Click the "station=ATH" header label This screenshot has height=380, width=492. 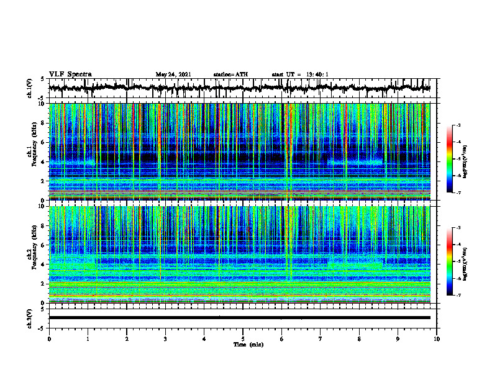click(x=230, y=75)
